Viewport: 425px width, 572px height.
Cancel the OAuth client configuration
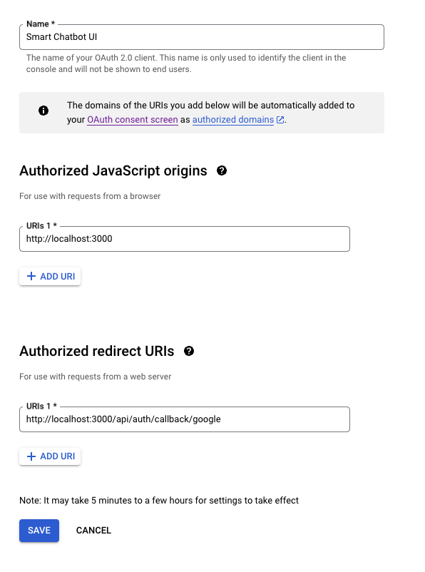click(x=93, y=530)
